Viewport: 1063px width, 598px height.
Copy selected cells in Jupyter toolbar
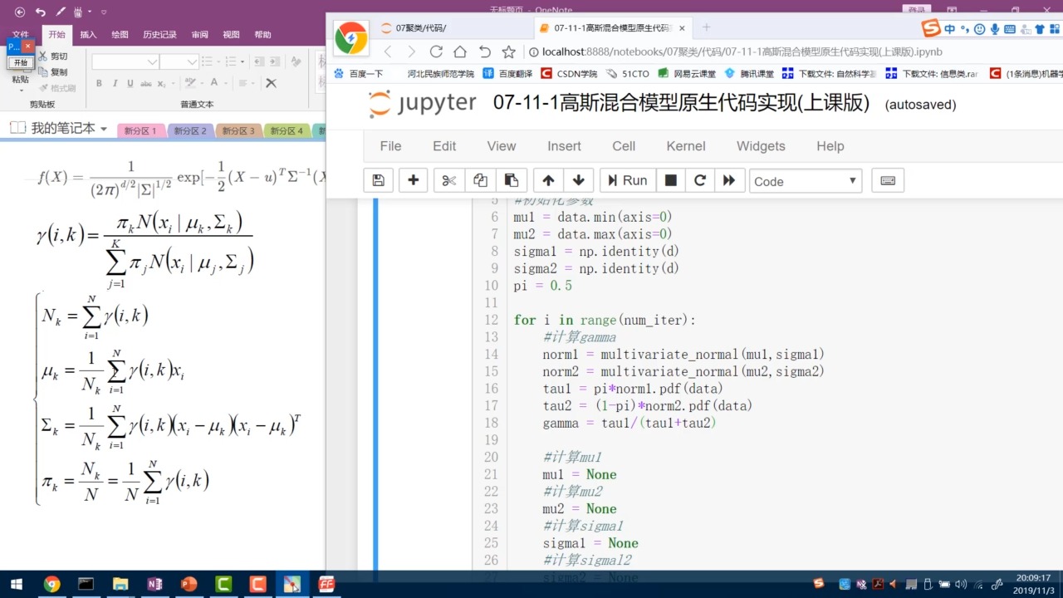(480, 180)
